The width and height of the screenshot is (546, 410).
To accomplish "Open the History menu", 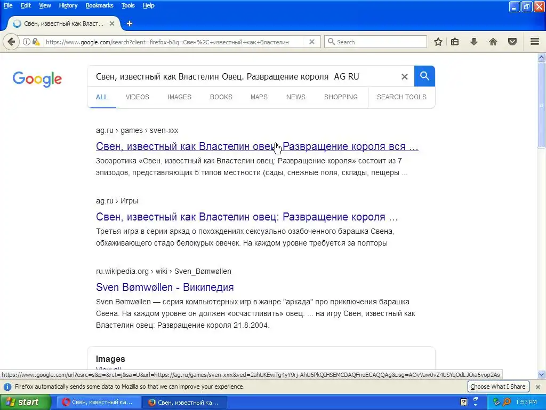I will click(68, 5).
